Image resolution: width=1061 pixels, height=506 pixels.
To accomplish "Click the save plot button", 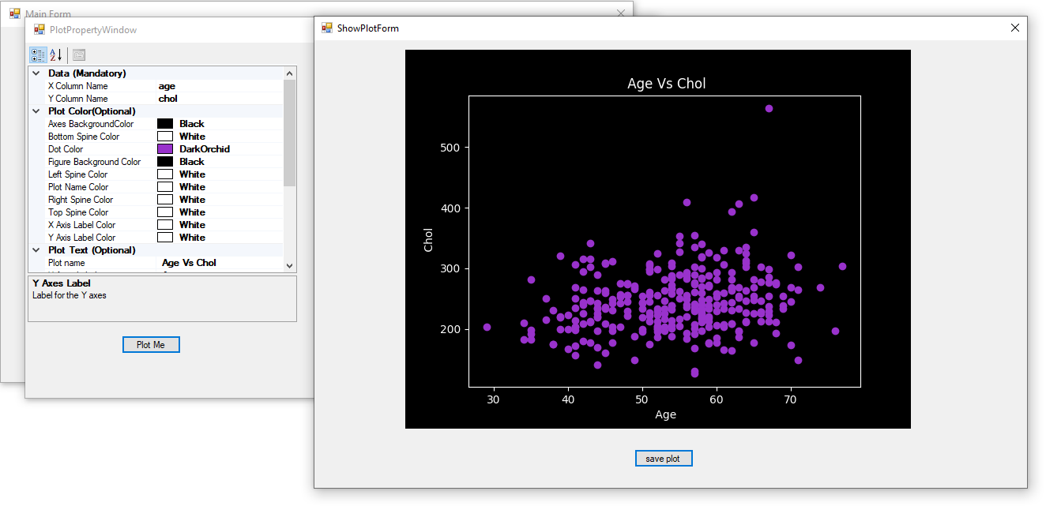I will 664,459.
